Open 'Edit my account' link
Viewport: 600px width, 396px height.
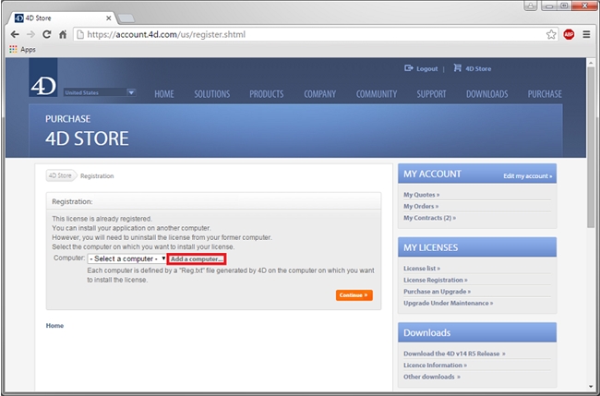527,175
